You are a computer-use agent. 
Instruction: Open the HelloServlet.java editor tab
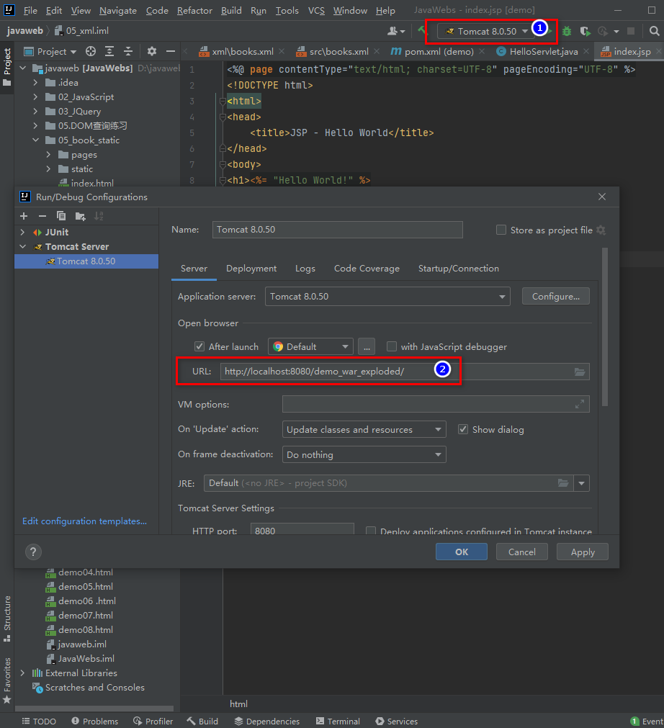pyautogui.click(x=543, y=52)
